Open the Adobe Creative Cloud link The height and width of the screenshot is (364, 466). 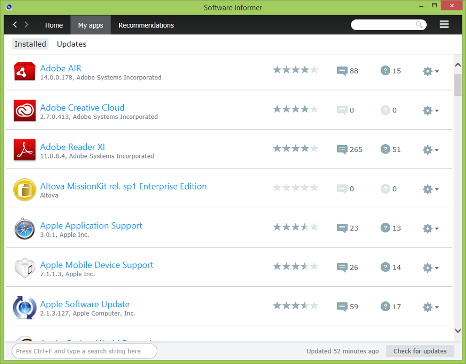pyautogui.click(x=82, y=107)
